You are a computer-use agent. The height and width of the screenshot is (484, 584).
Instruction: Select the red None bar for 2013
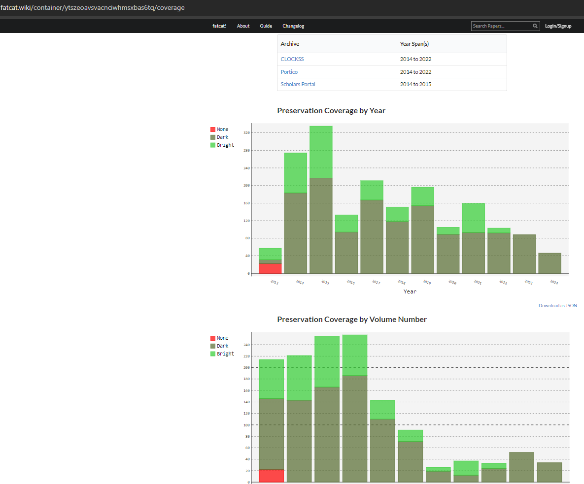coord(270,268)
